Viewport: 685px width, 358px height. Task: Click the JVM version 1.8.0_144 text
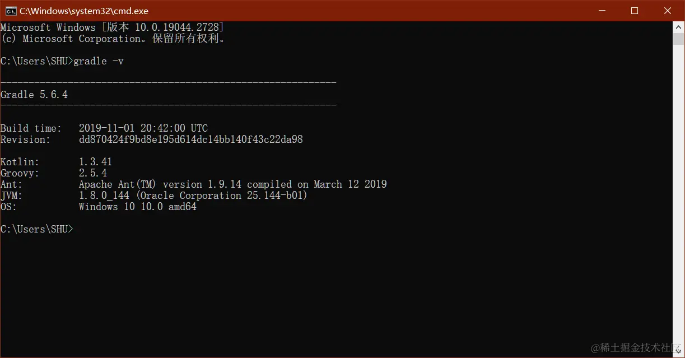(x=193, y=196)
